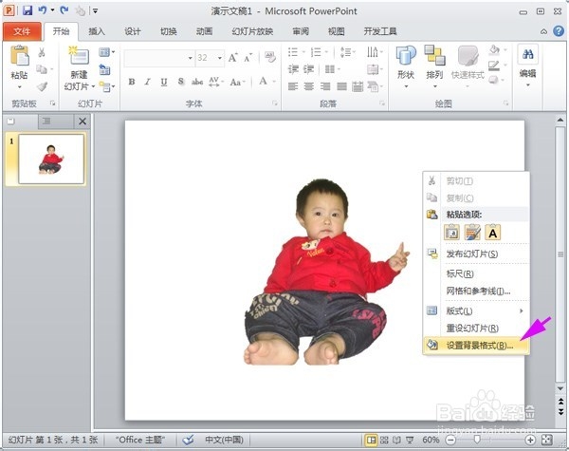Toggle Underline formatting

click(x=164, y=82)
